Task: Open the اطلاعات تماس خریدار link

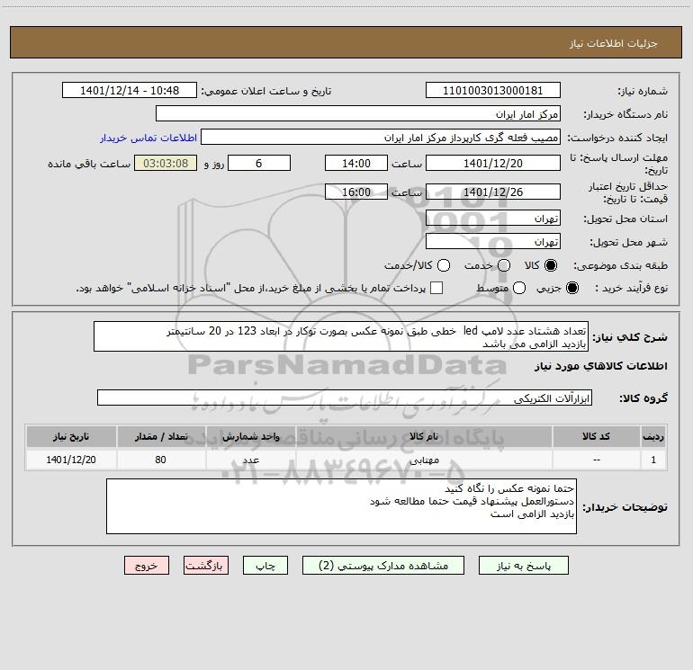Action: coord(148,138)
